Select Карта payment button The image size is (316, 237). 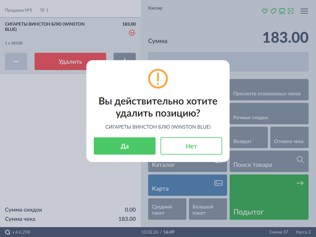(187, 185)
